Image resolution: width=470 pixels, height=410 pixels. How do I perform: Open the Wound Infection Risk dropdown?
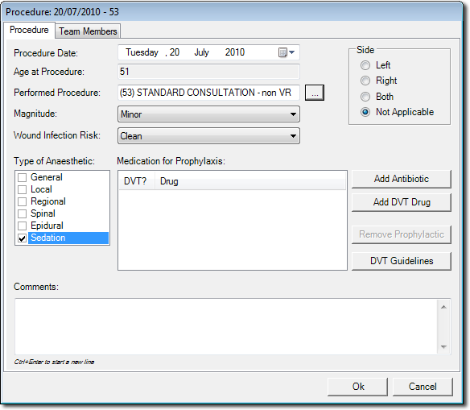(208, 136)
